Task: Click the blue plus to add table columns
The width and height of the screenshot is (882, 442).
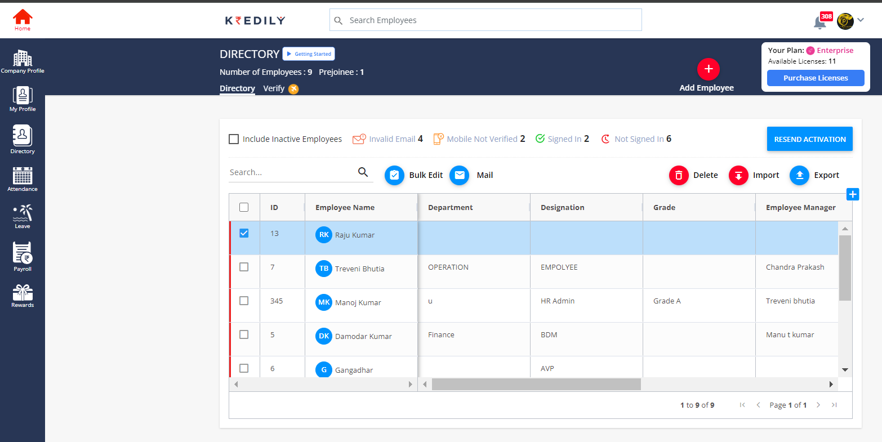Action: pos(853,194)
